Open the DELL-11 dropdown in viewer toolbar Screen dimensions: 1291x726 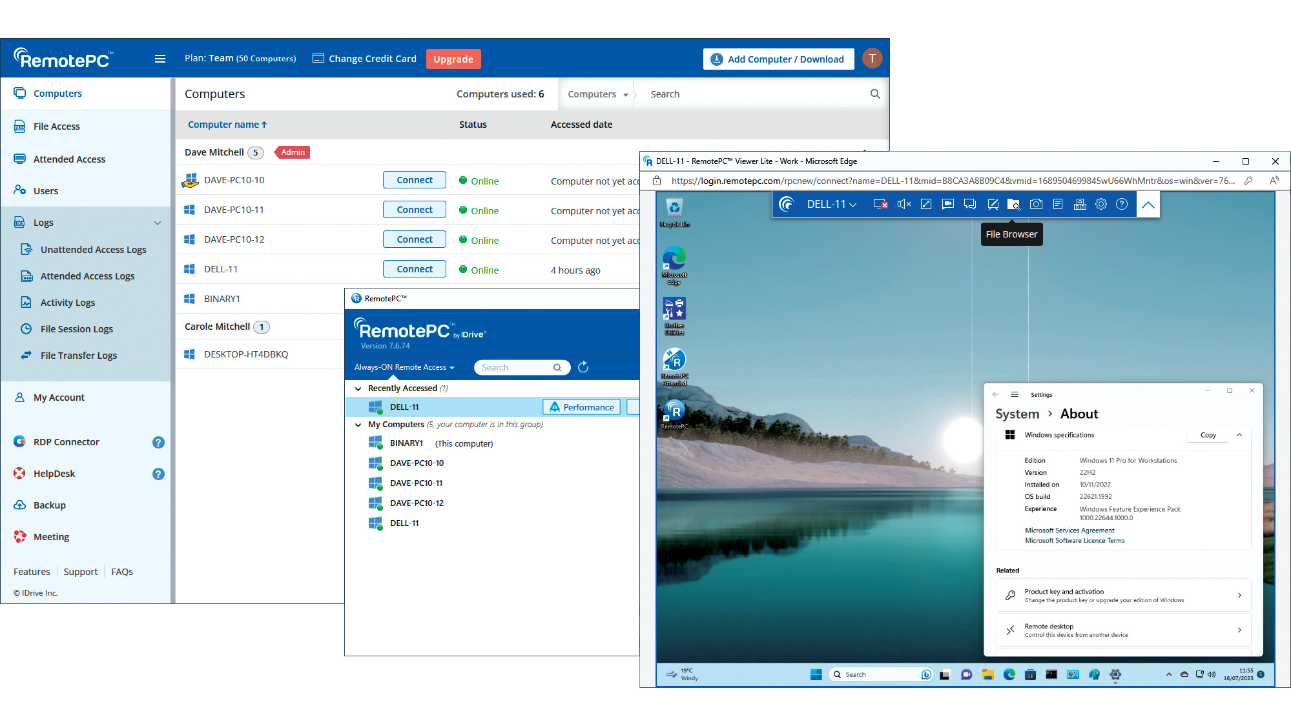coord(831,204)
